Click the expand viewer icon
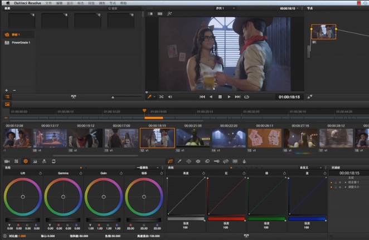This screenshot has width=369, height=240. (x=310, y=96)
